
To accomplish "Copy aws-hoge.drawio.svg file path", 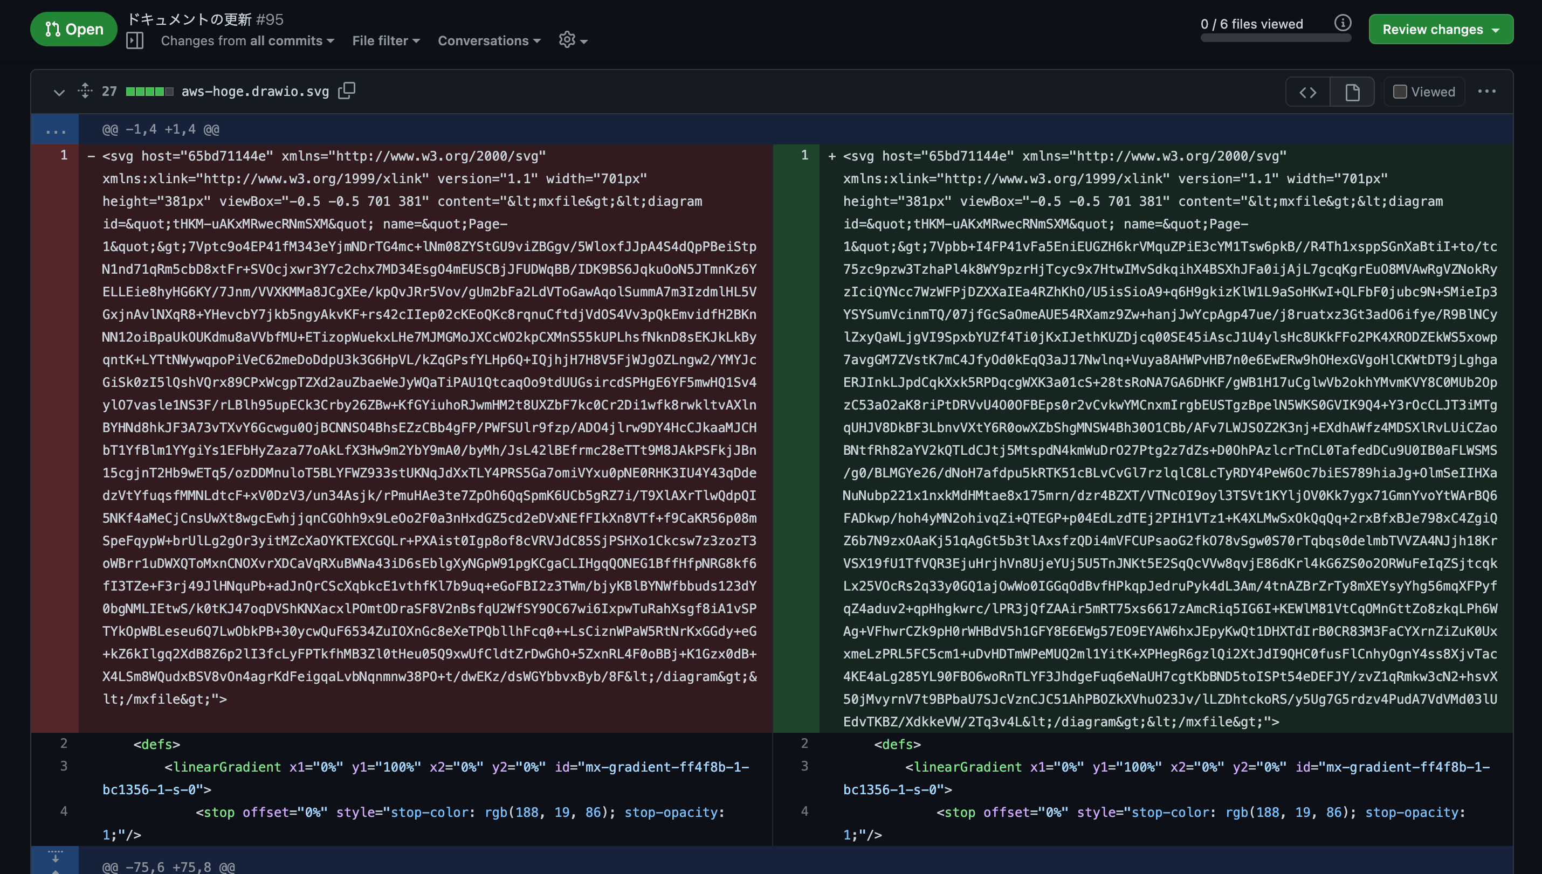I will (347, 91).
